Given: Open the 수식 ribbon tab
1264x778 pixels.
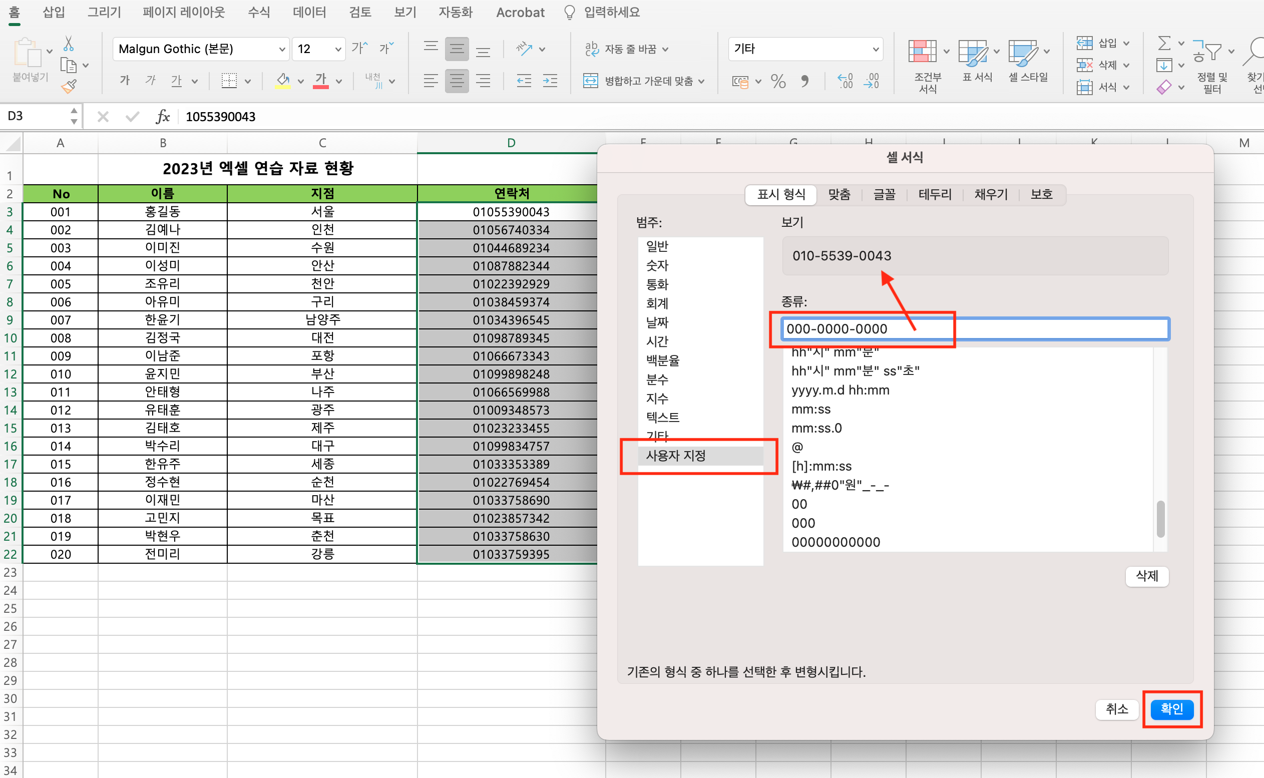Looking at the screenshot, I should (259, 12).
